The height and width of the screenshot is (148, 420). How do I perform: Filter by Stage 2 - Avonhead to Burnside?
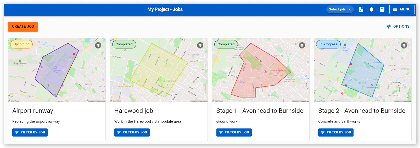(x=336, y=132)
